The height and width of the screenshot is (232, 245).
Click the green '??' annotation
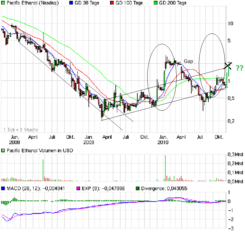point(240,68)
